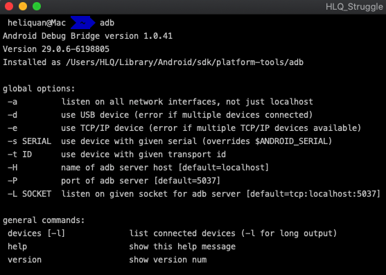This screenshot has width=386, height=275.
Task: Click the heliquan@Mac prompt text
Action: click(37, 23)
